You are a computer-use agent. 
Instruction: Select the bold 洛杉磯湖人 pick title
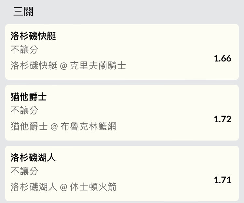pos(33,158)
